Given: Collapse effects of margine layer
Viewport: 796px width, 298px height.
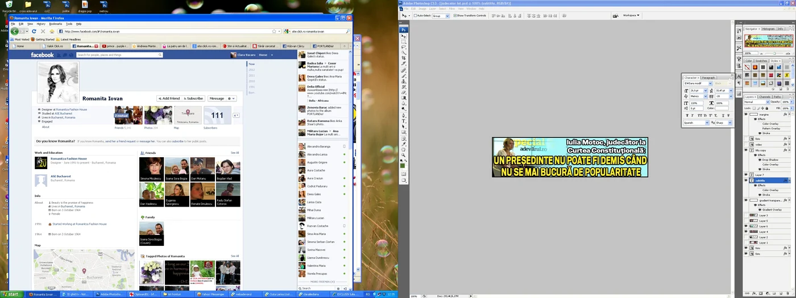Looking at the screenshot, I should [x=789, y=114].
